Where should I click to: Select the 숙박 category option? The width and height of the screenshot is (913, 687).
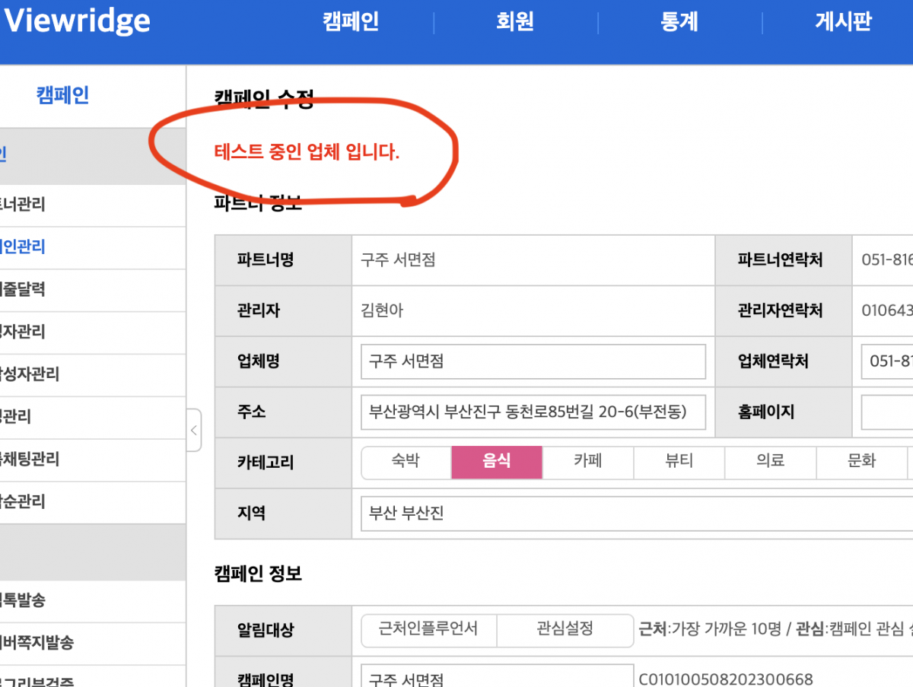[x=406, y=462]
